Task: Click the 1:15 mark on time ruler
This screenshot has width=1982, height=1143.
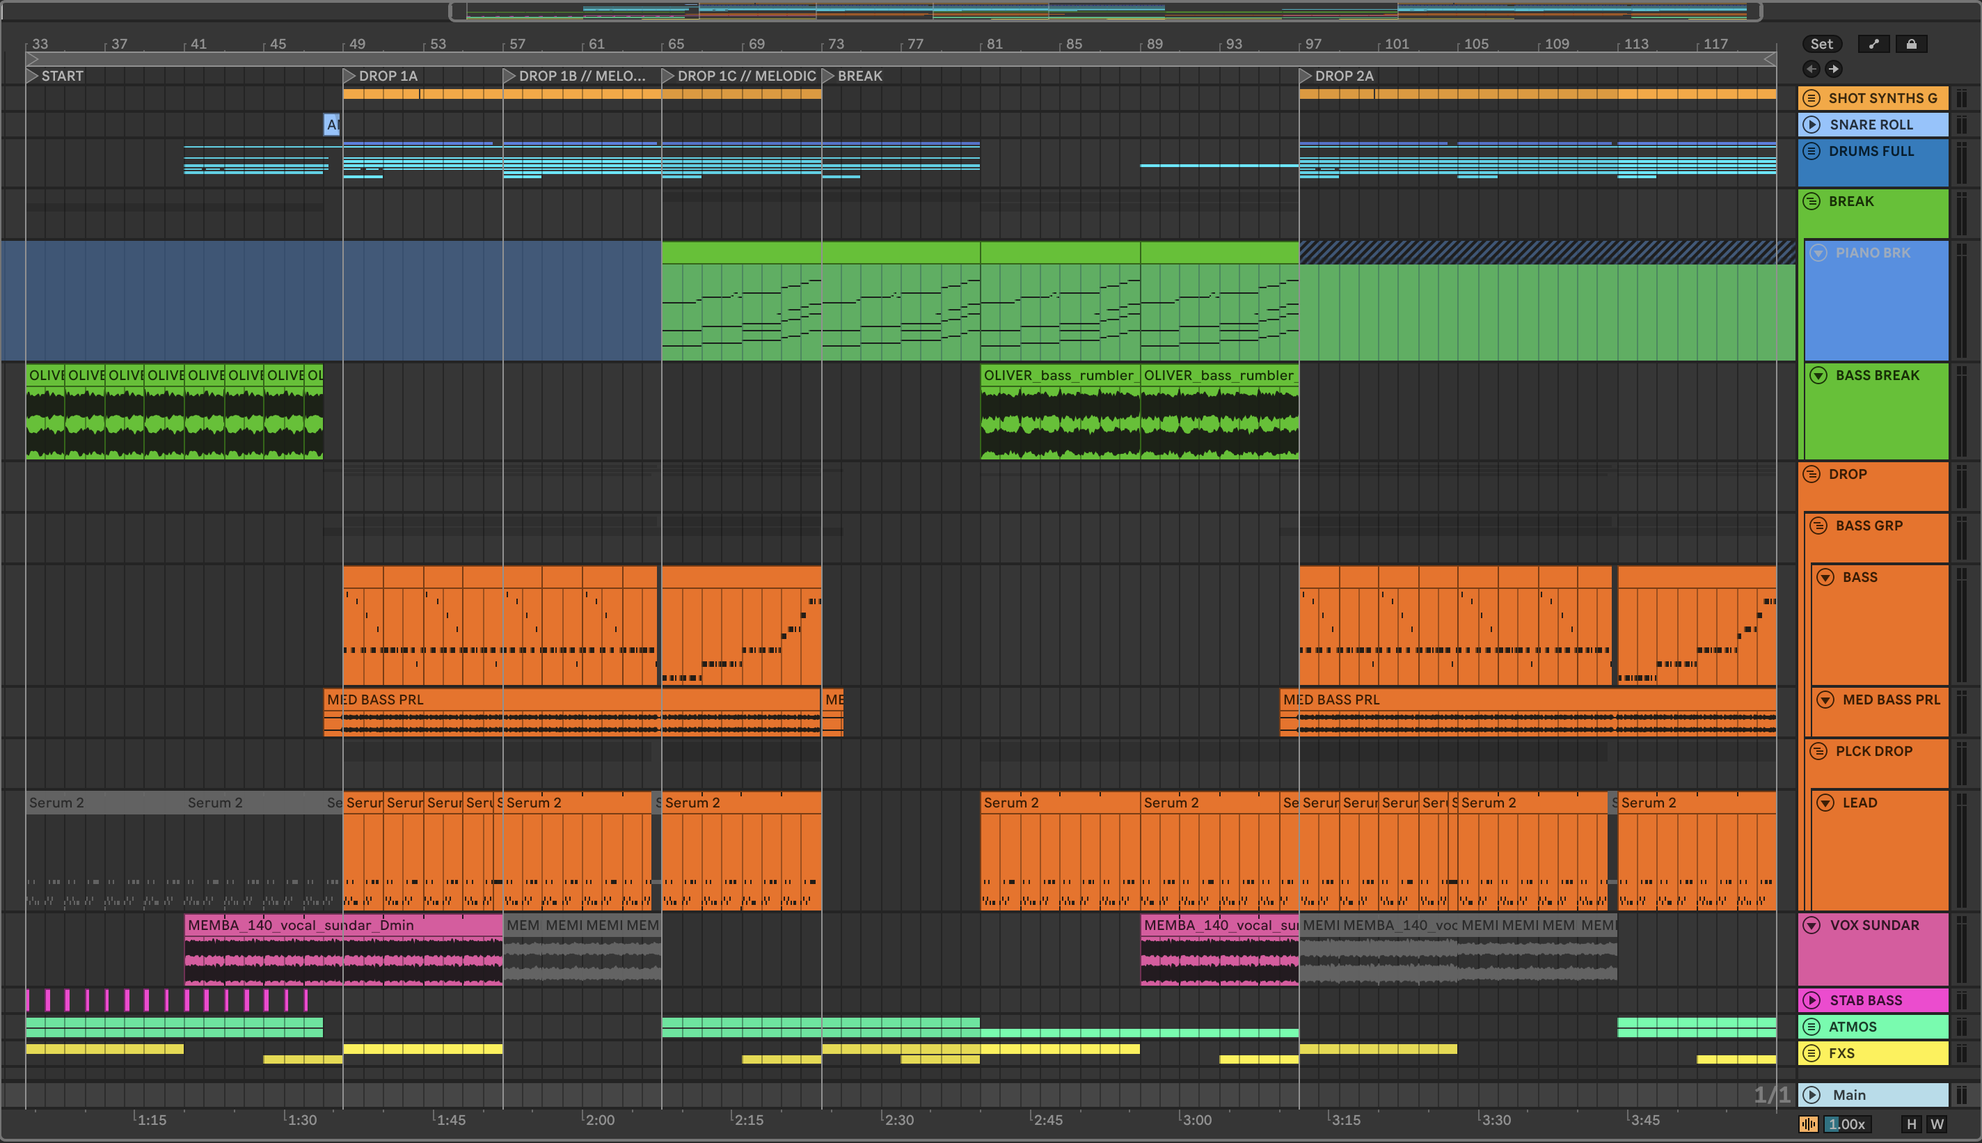Action: point(152,1120)
